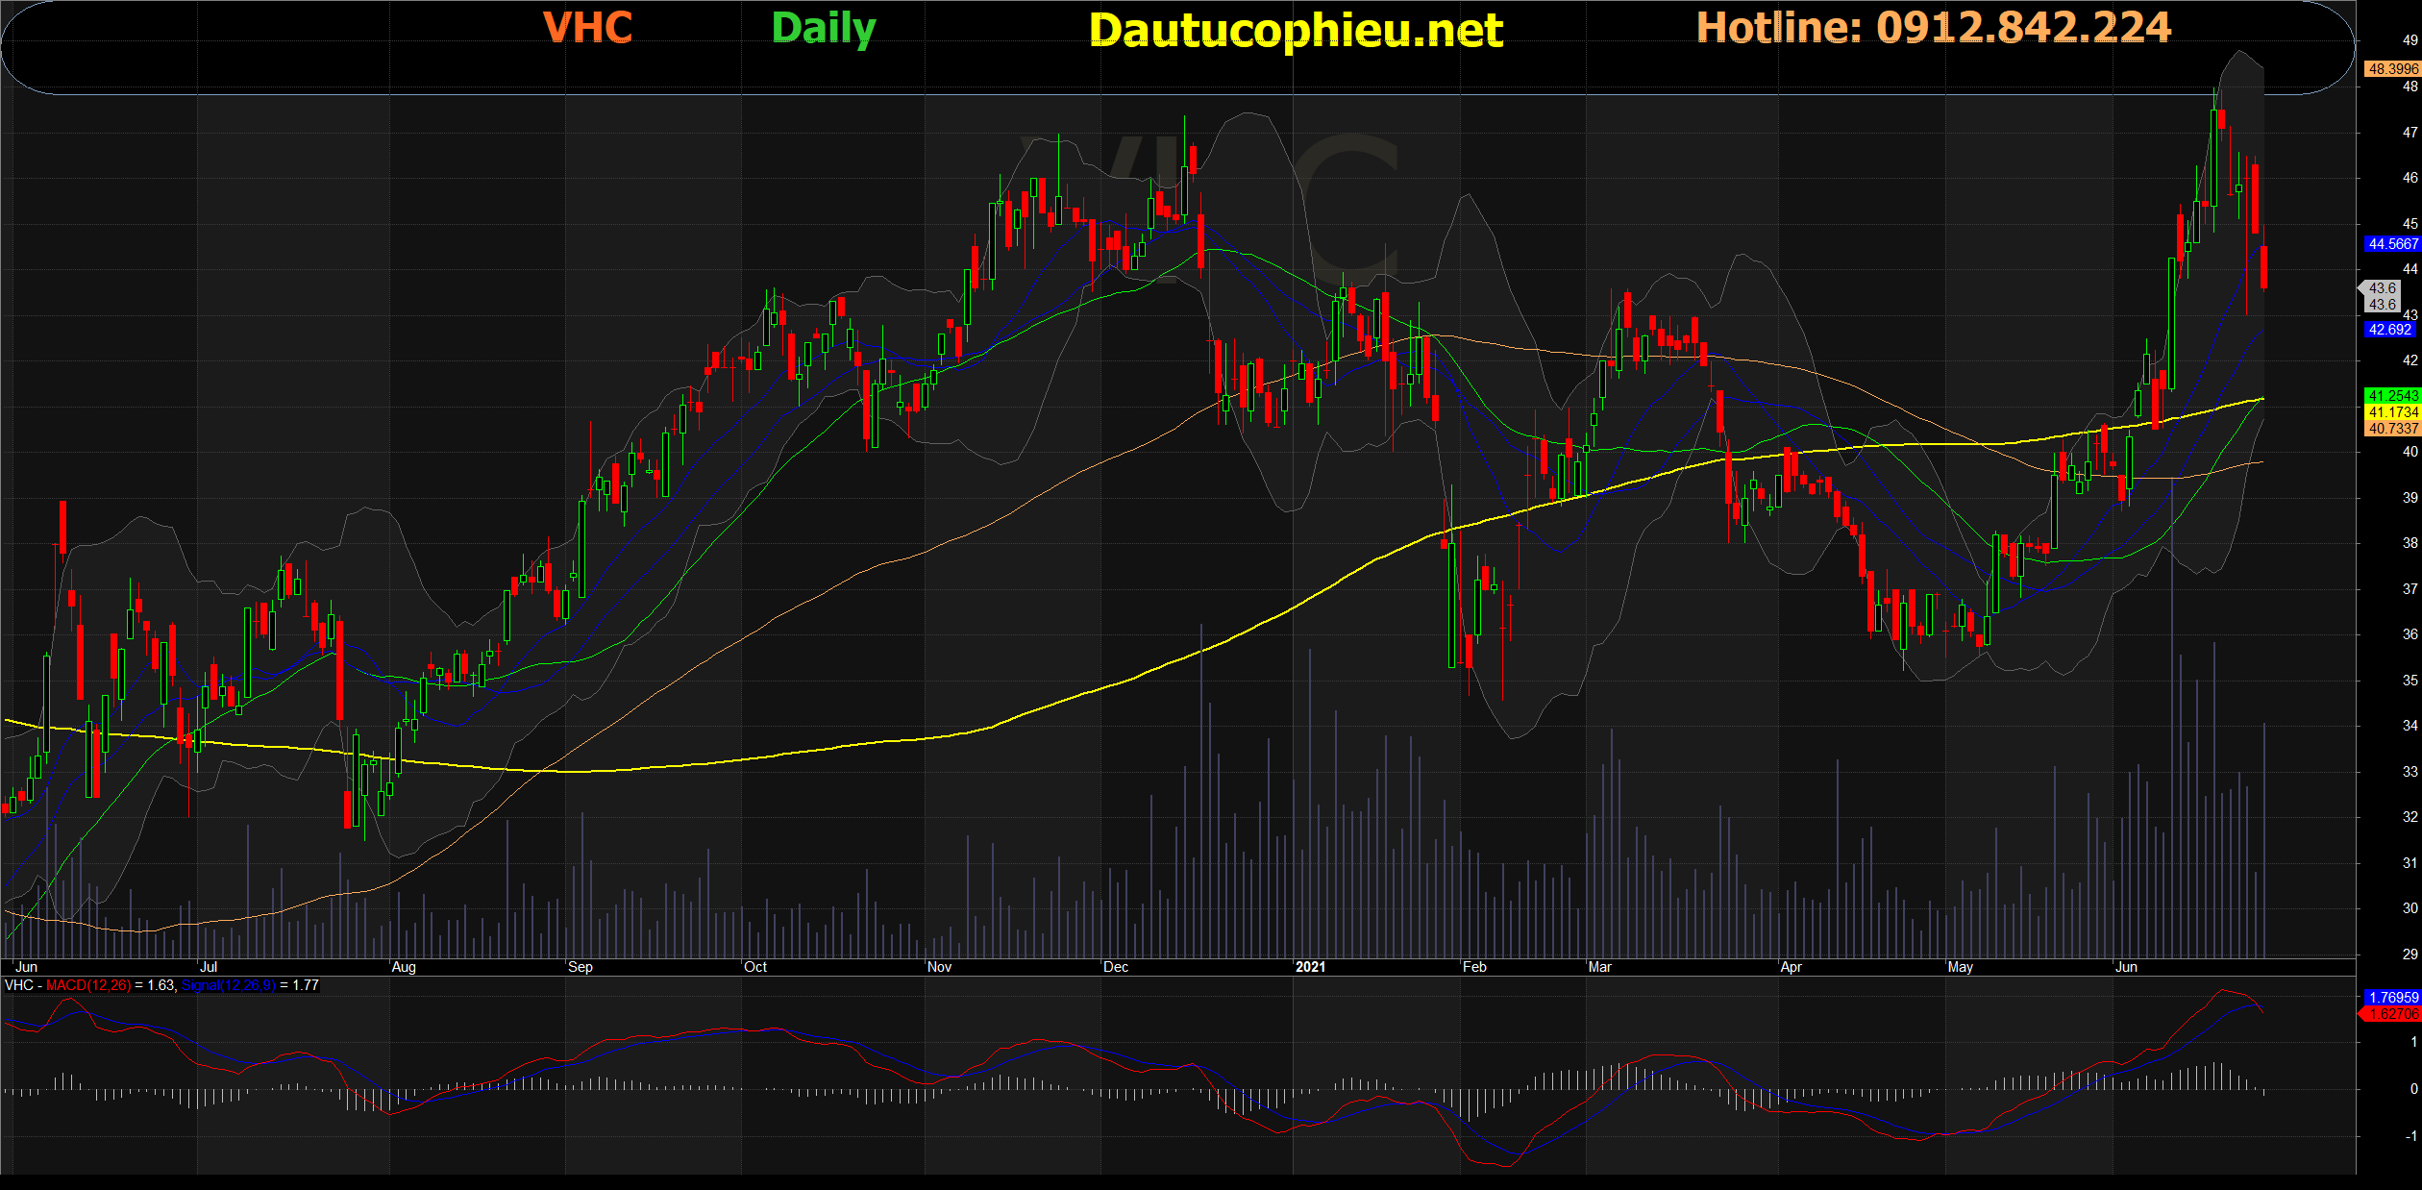
Task: Click the red 1.62706 MACD value tag
Action: [x=2391, y=1014]
